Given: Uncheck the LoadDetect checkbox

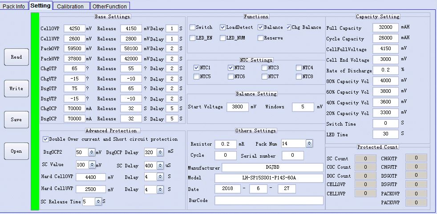Looking at the screenshot, I should point(223,28).
